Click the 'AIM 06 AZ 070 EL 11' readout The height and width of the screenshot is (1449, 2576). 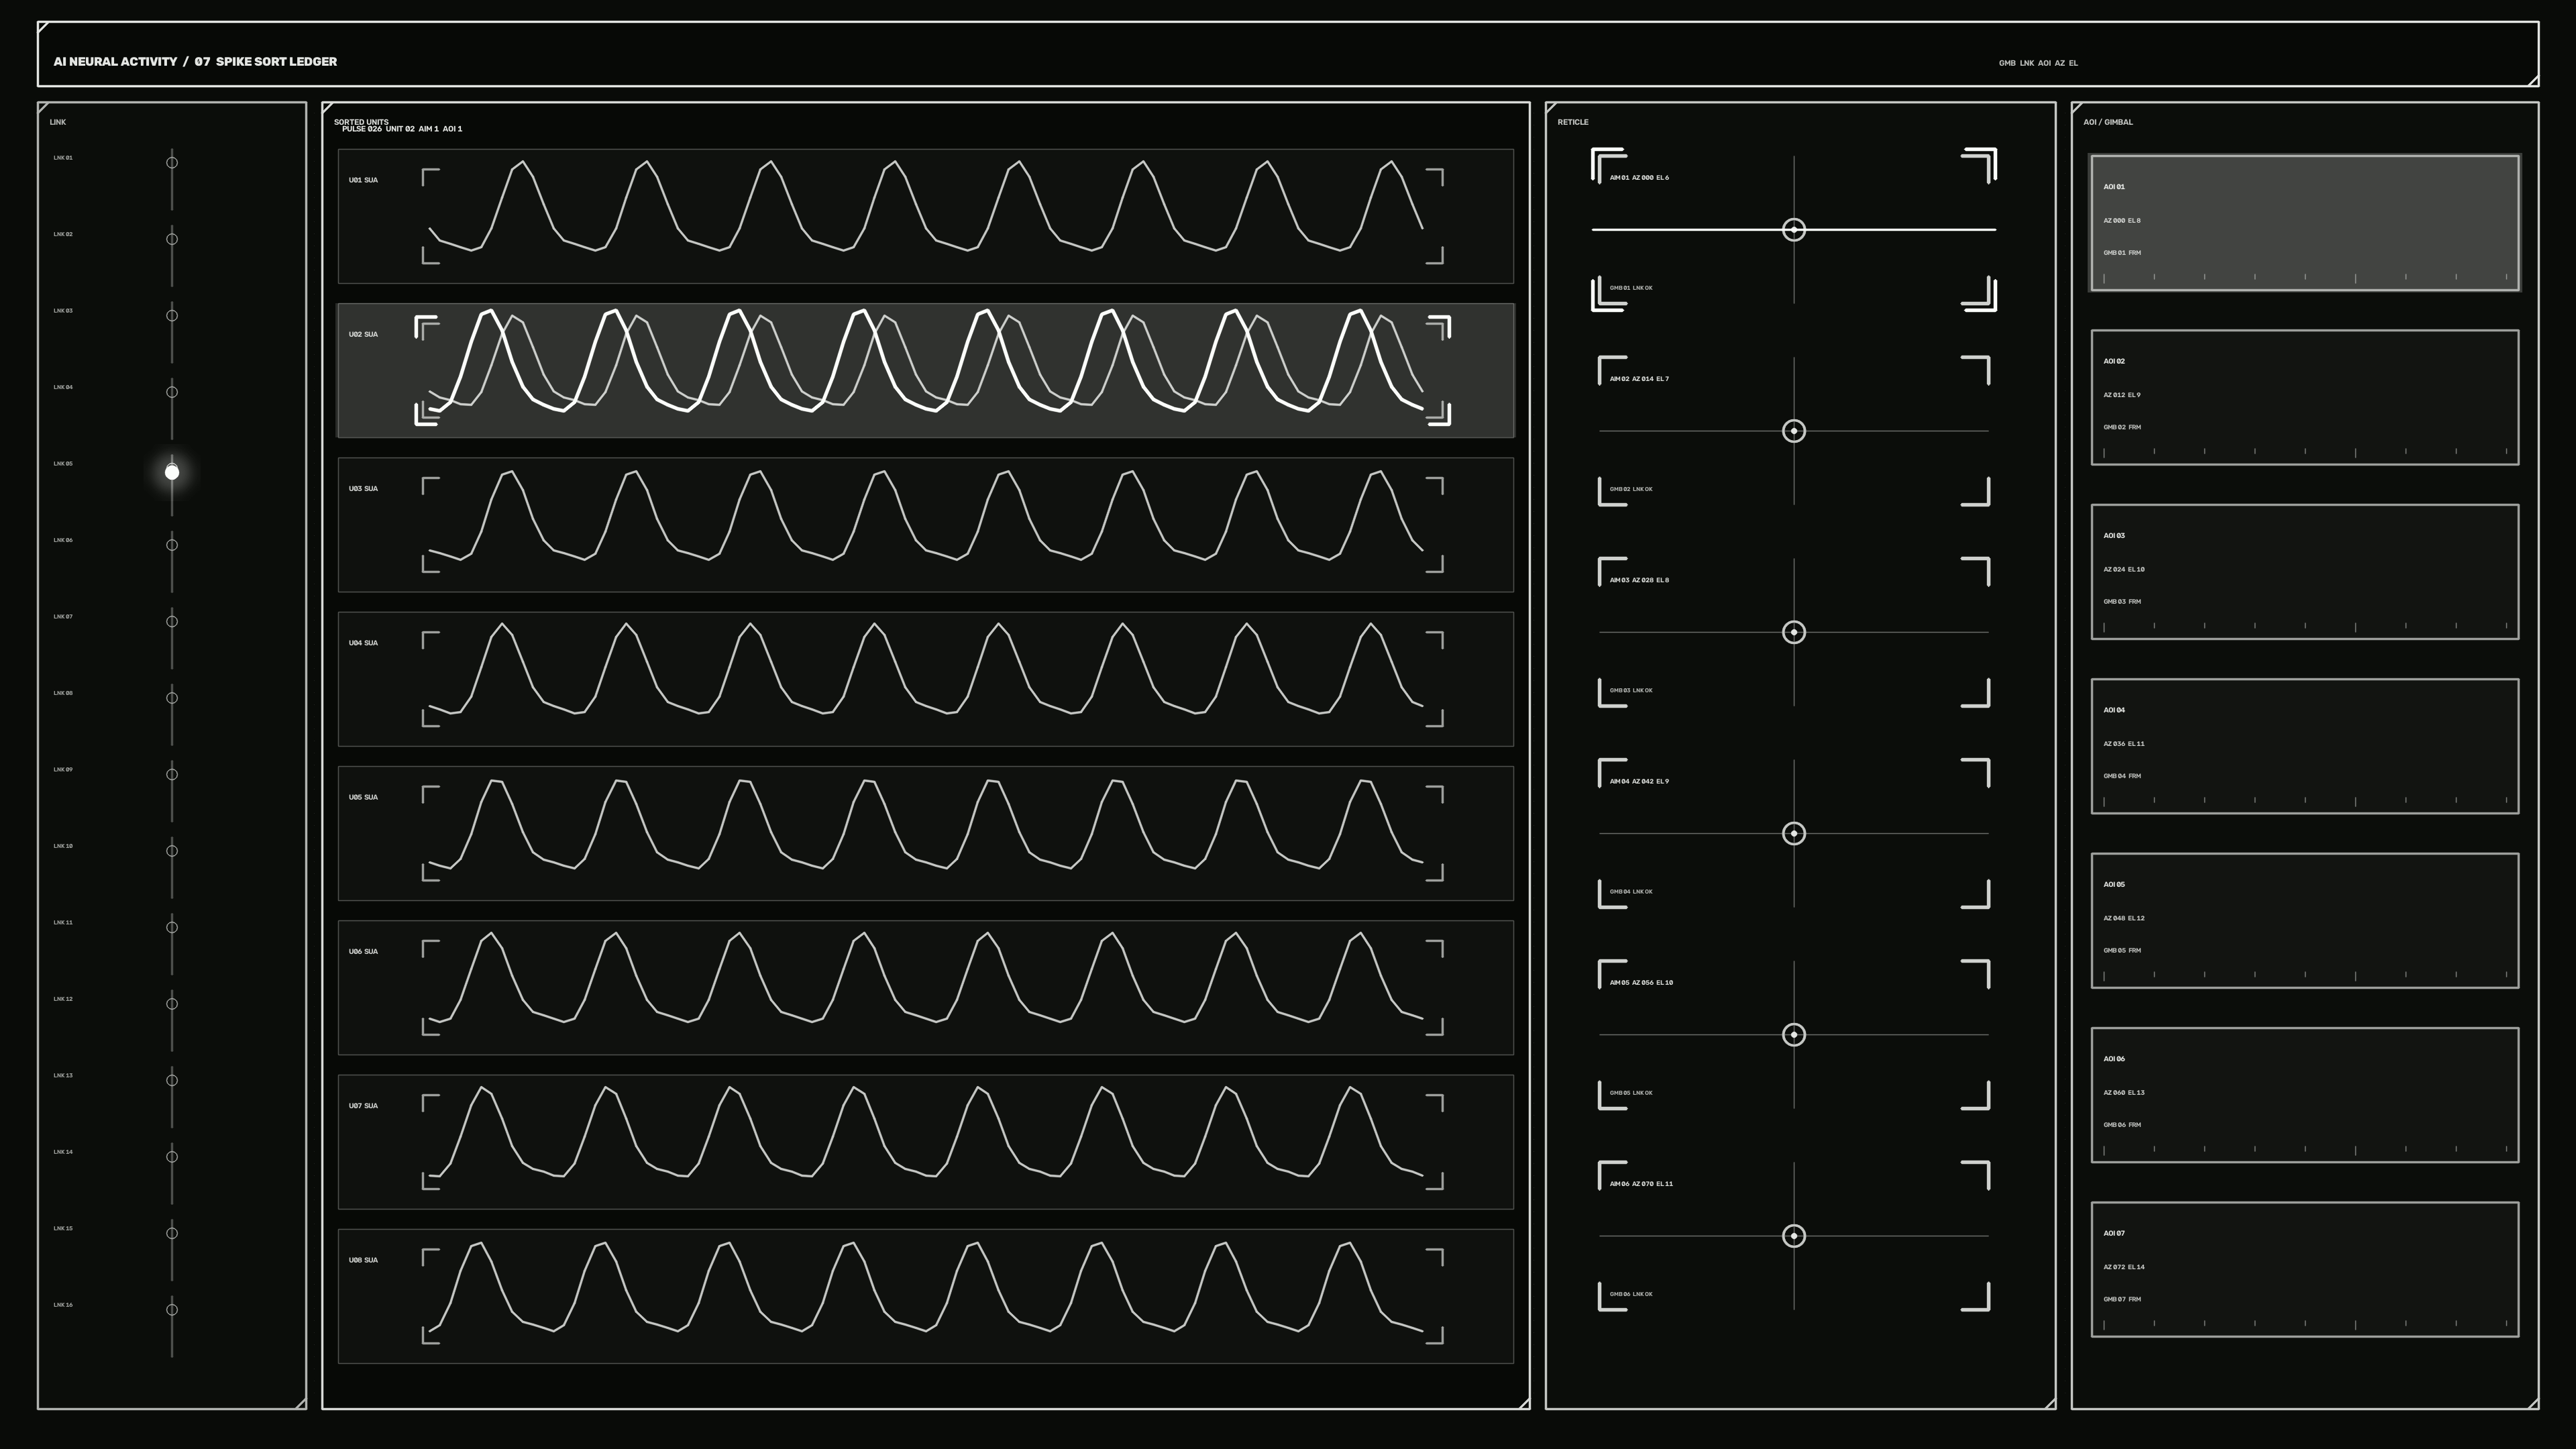(1641, 1184)
